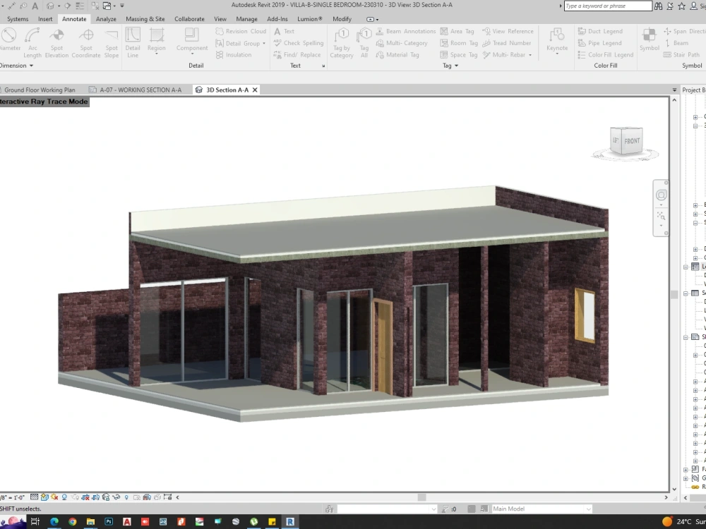Open the Massing & Site ribbon tab
706x529 pixels.
pyautogui.click(x=145, y=19)
